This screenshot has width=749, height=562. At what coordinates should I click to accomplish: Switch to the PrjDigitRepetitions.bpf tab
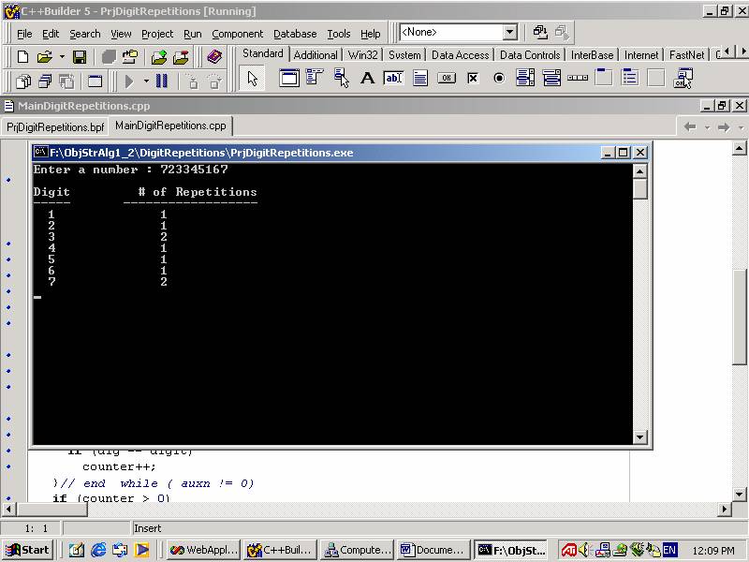(55, 126)
